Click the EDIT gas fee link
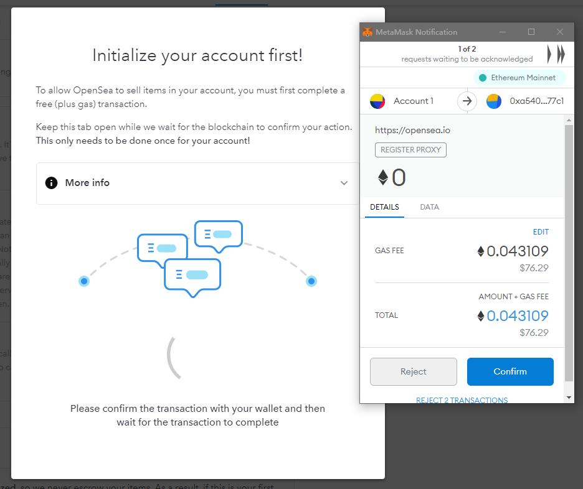 pos(541,231)
